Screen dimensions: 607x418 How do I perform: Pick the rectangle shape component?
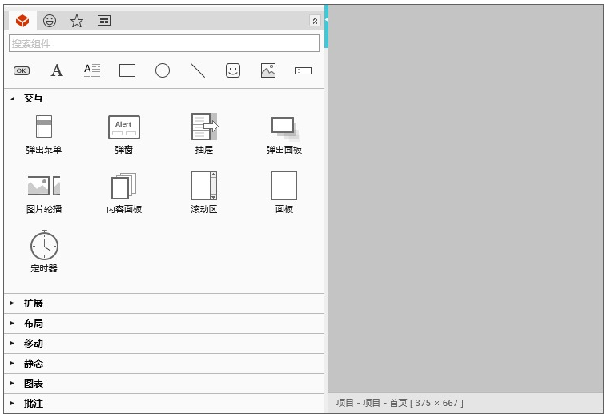[127, 70]
